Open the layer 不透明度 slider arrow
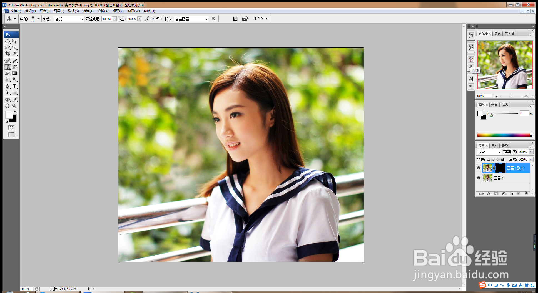Screen dimensions: 538x293 531,152
